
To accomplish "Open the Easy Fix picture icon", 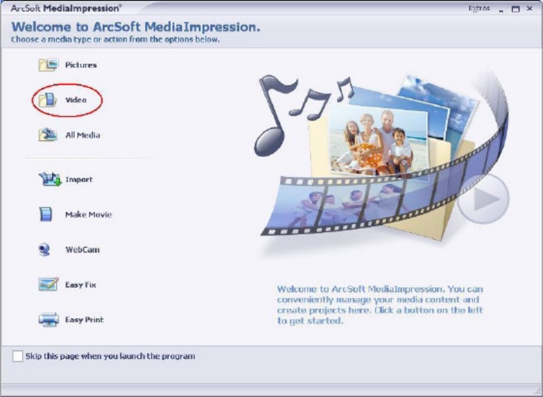I will tap(48, 285).
